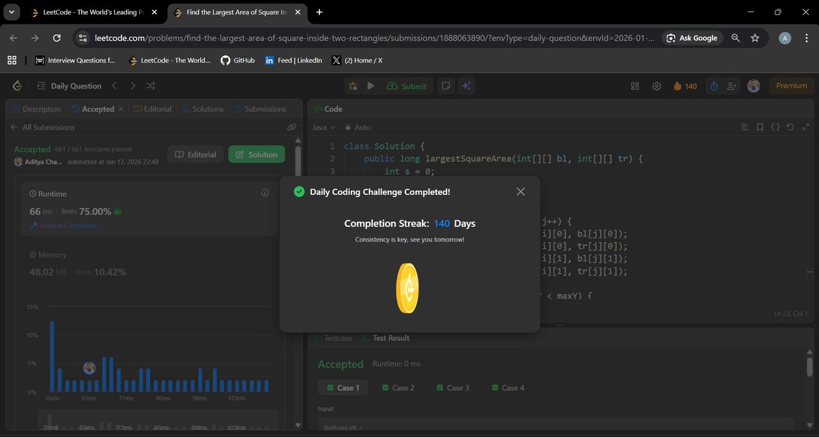Click the green Solution button
The height and width of the screenshot is (437, 819).
coord(257,155)
